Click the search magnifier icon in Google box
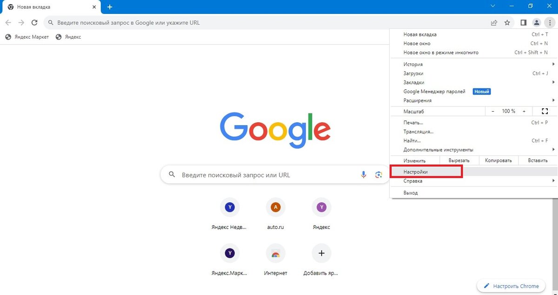The width and height of the screenshot is (558, 295). click(172, 174)
